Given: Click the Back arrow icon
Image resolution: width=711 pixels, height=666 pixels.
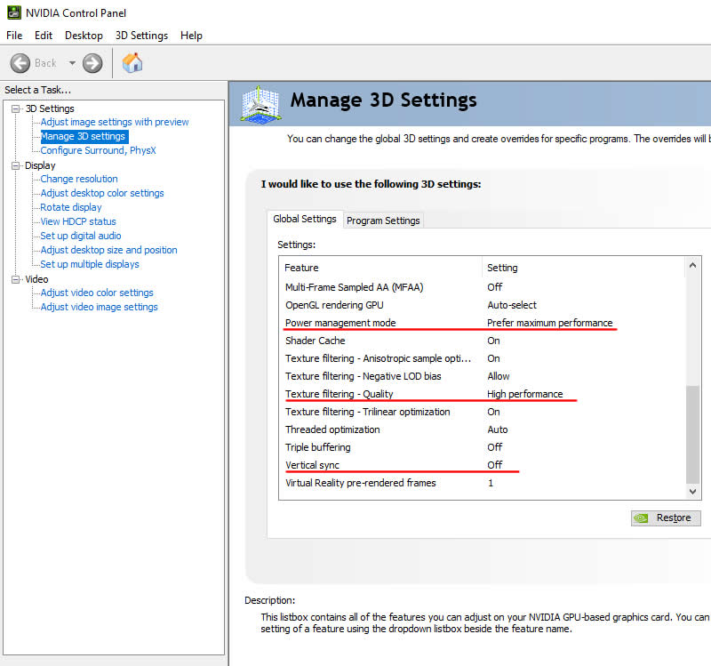Looking at the screenshot, I should (20, 63).
